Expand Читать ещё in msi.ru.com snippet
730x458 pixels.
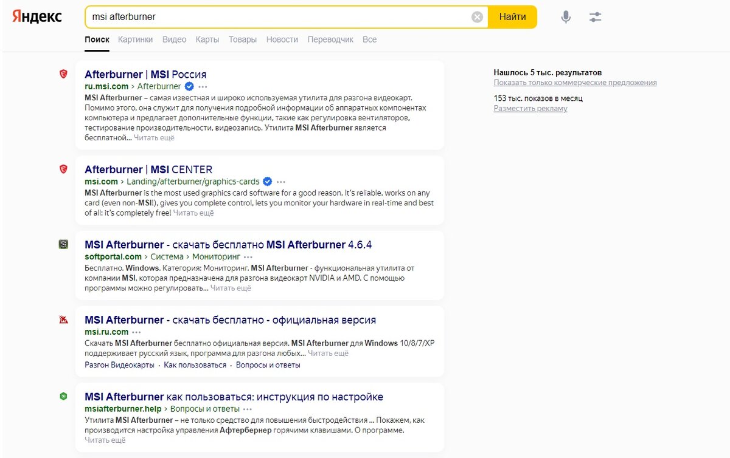(x=328, y=354)
